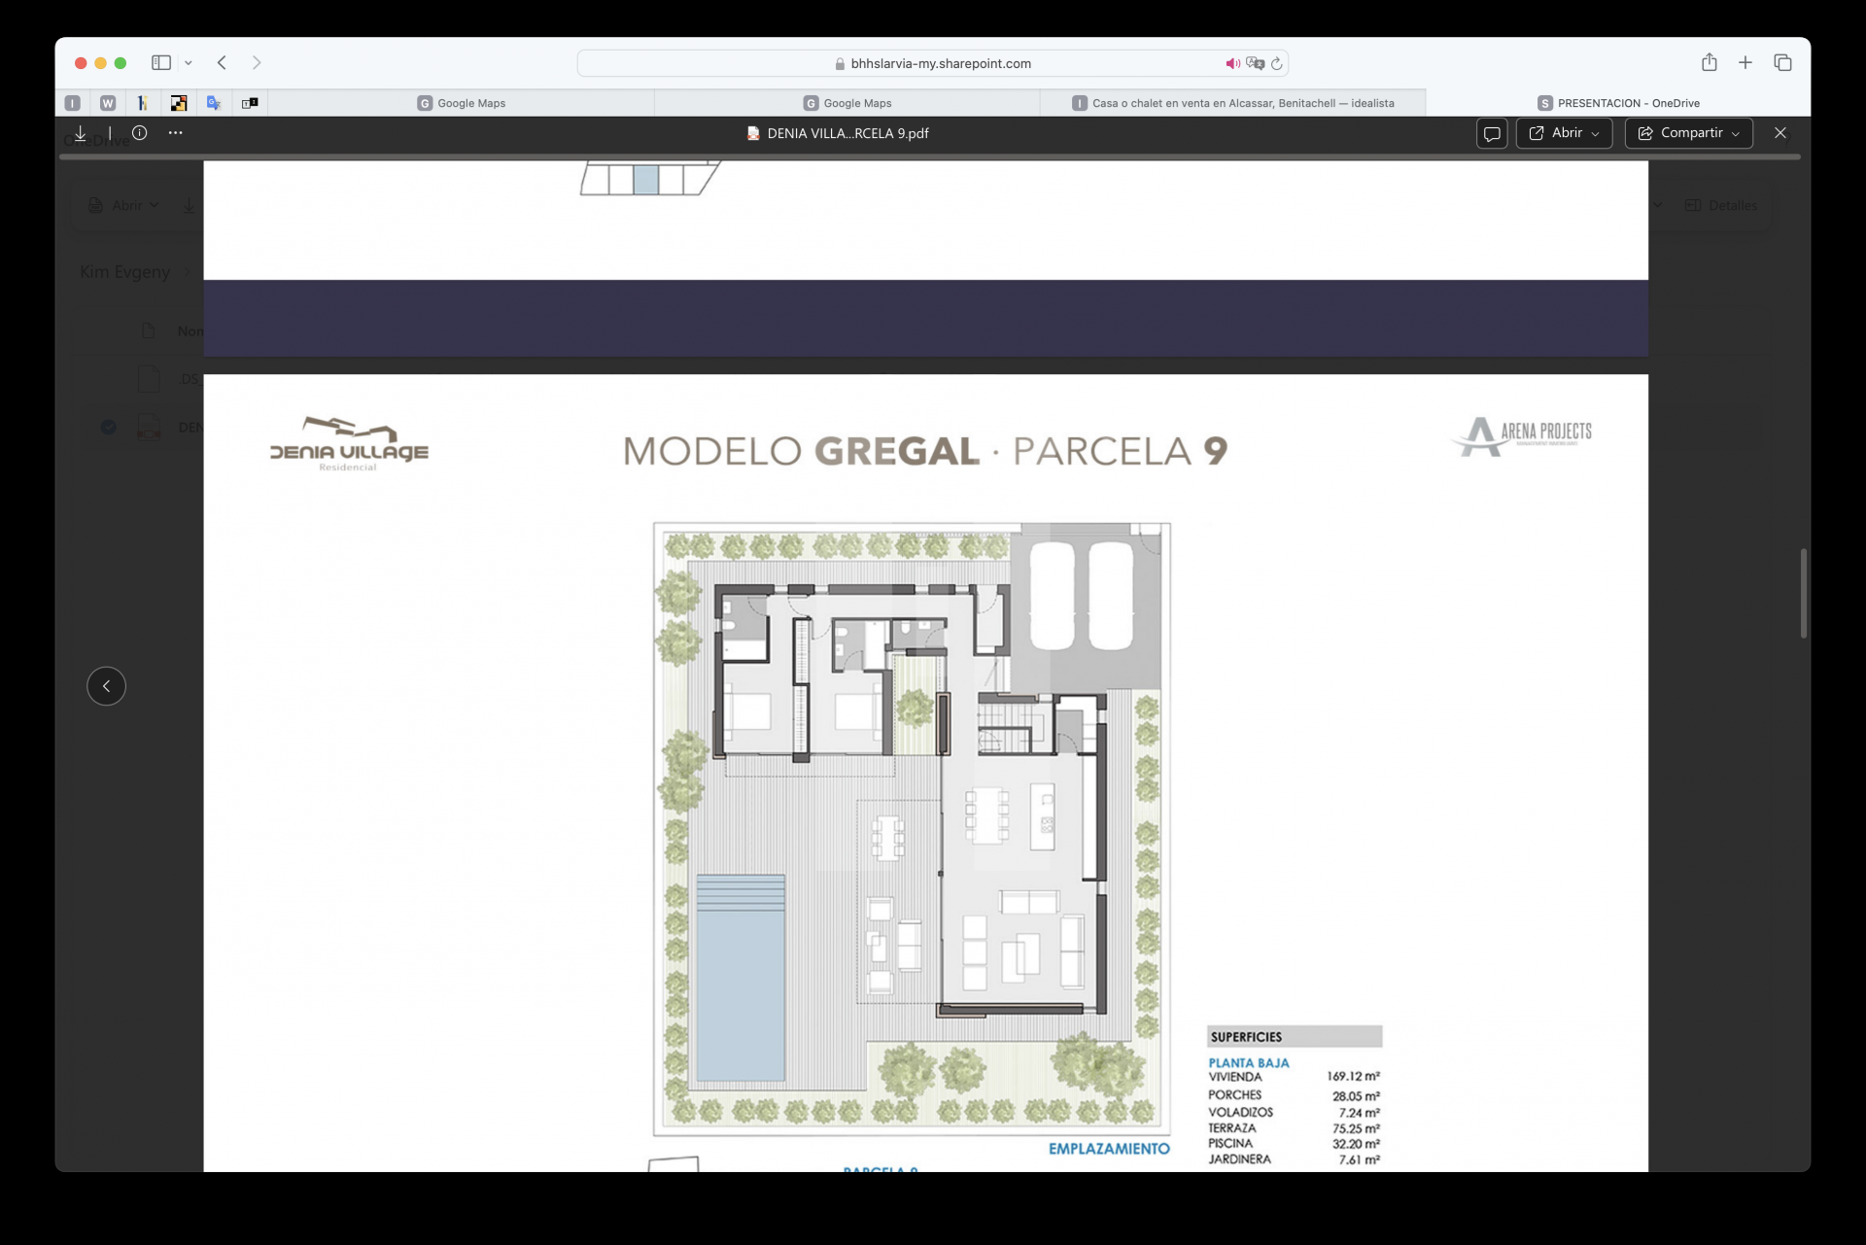
Task: Open the pinned Google Translate tab
Action: pyautogui.click(x=214, y=103)
